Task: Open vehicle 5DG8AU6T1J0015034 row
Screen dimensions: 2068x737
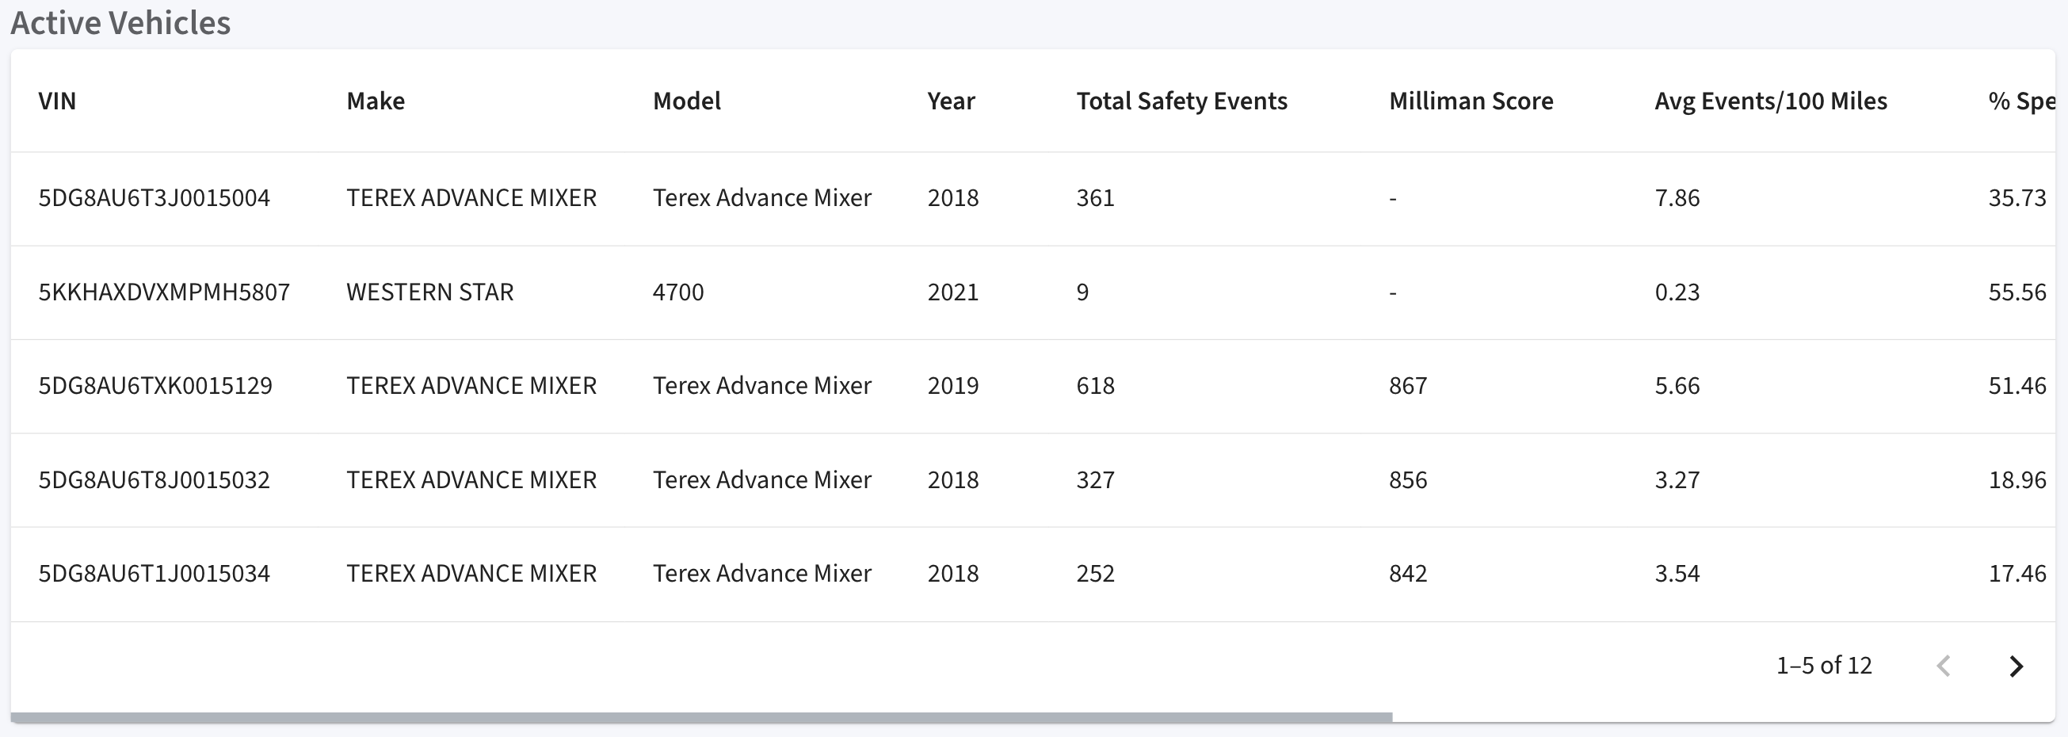Action: tap(1032, 574)
